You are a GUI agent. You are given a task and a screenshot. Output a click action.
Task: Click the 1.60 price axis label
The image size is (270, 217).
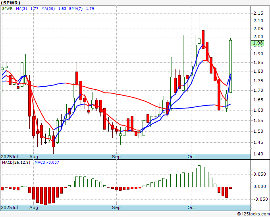[258, 110]
